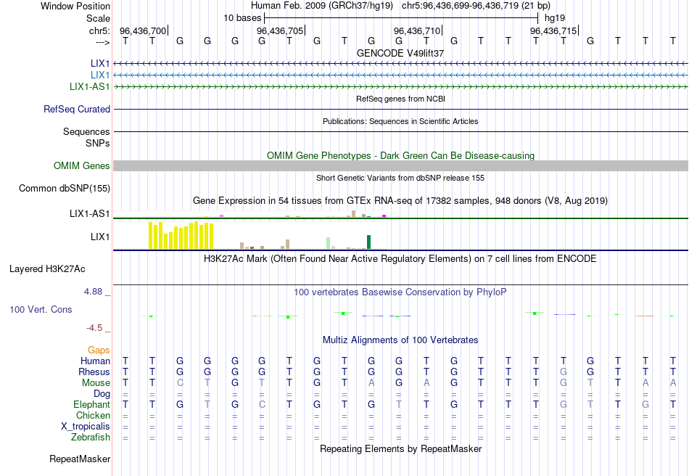The image size is (689, 476).
Task: Select the Rhesus alignment row label
Action: click(94, 372)
